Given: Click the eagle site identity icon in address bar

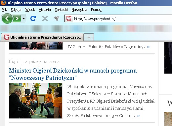Looking at the screenshot, I should click(69, 19).
